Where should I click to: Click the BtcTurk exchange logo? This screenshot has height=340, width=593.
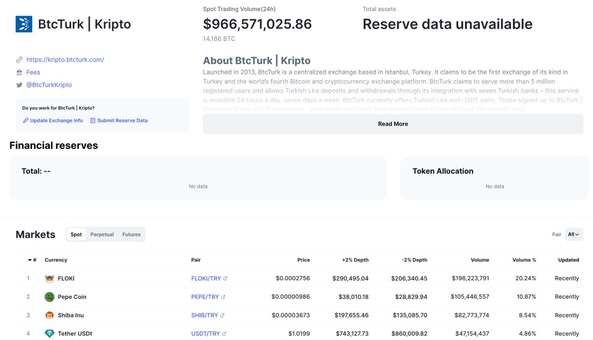(x=24, y=24)
